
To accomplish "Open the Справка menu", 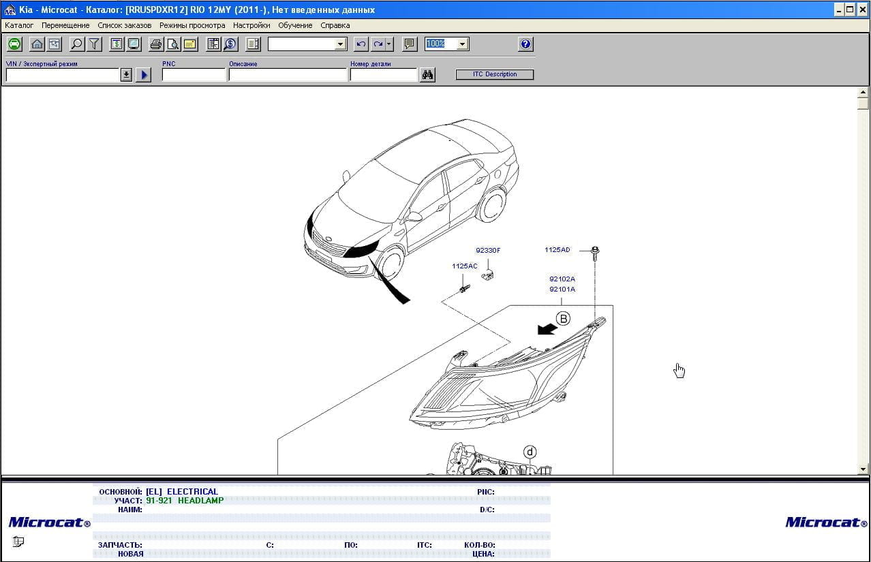I will coord(335,25).
